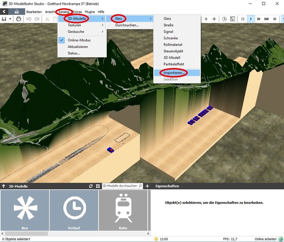Choose Straße from the Neu list
This screenshot has height=242, width=284.
pos(177,25)
